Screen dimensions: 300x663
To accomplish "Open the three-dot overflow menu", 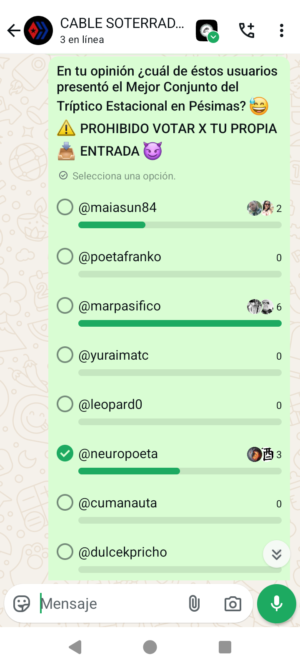I will [x=282, y=30].
